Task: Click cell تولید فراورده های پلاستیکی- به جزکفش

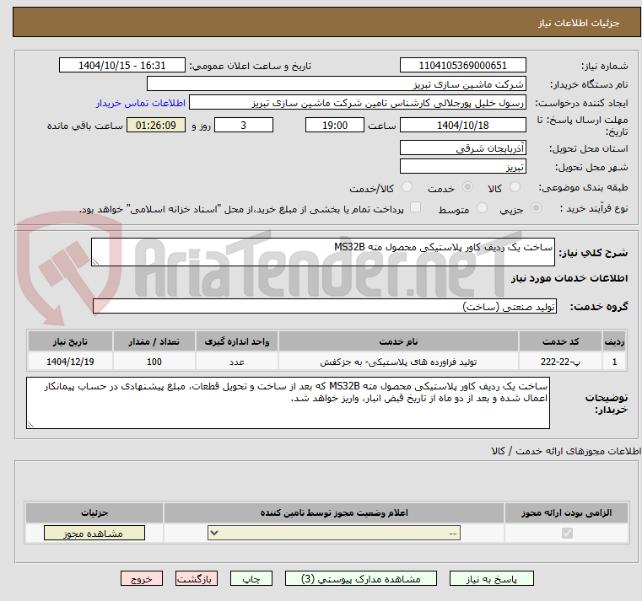Action: pos(398,362)
